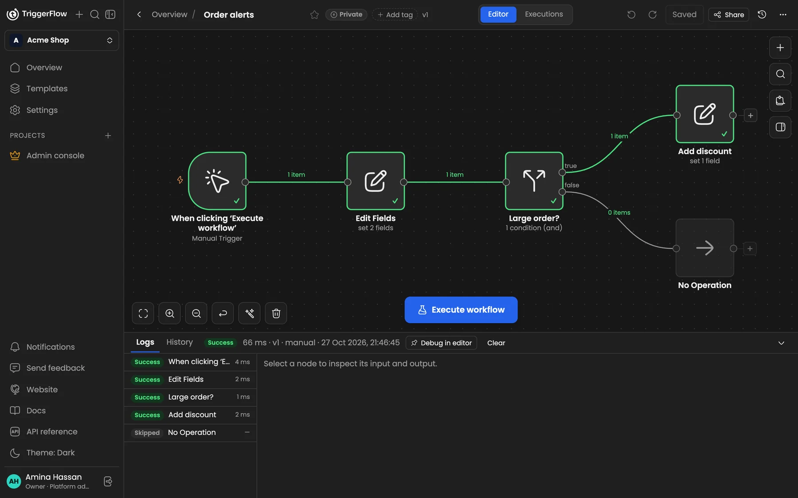The image size is (798, 498).
Task: Collapse the sidebar with the panel icon
Action: [x=110, y=14]
